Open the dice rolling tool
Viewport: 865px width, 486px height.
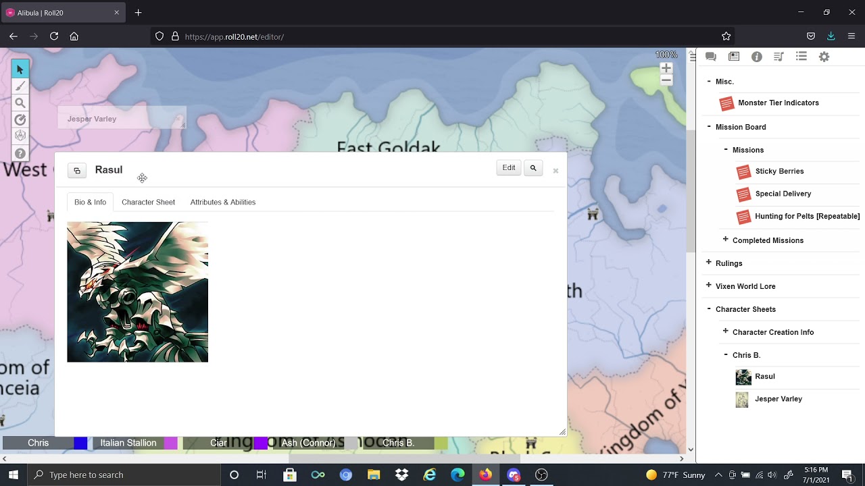[20, 136]
